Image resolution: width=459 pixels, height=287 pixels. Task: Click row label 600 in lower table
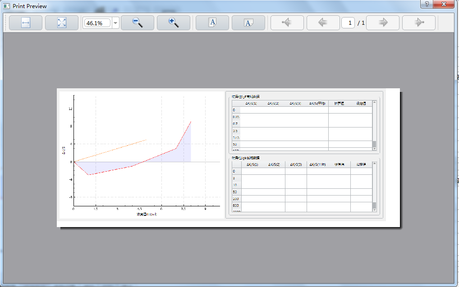[236, 205]
